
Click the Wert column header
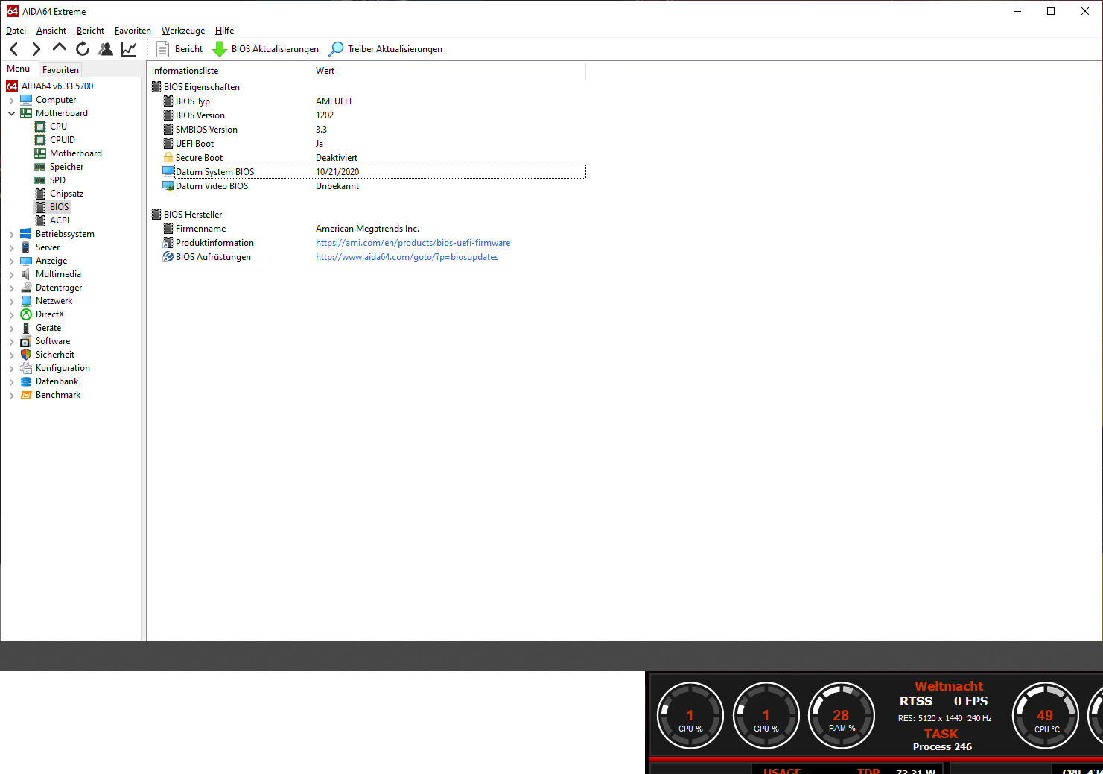(x=448, y=71)
